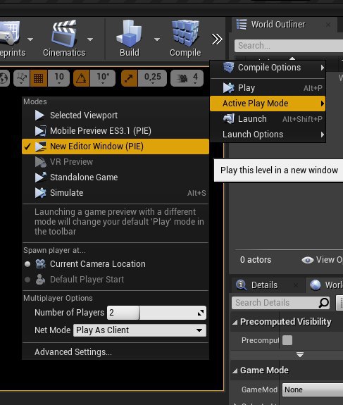Click the Mobile Preview icon
Screen dimensions: 343x405
(41, 131)
